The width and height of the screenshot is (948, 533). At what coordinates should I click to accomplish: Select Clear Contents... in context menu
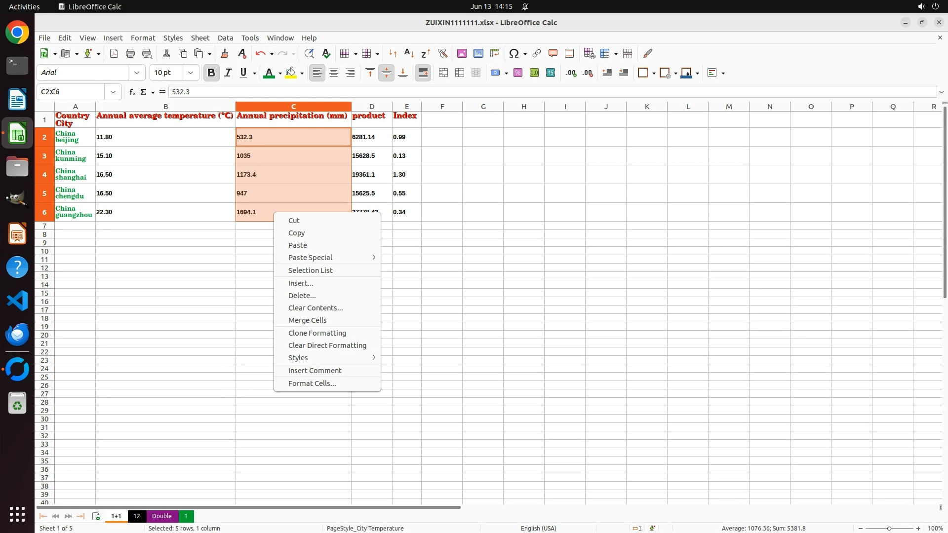316,308
